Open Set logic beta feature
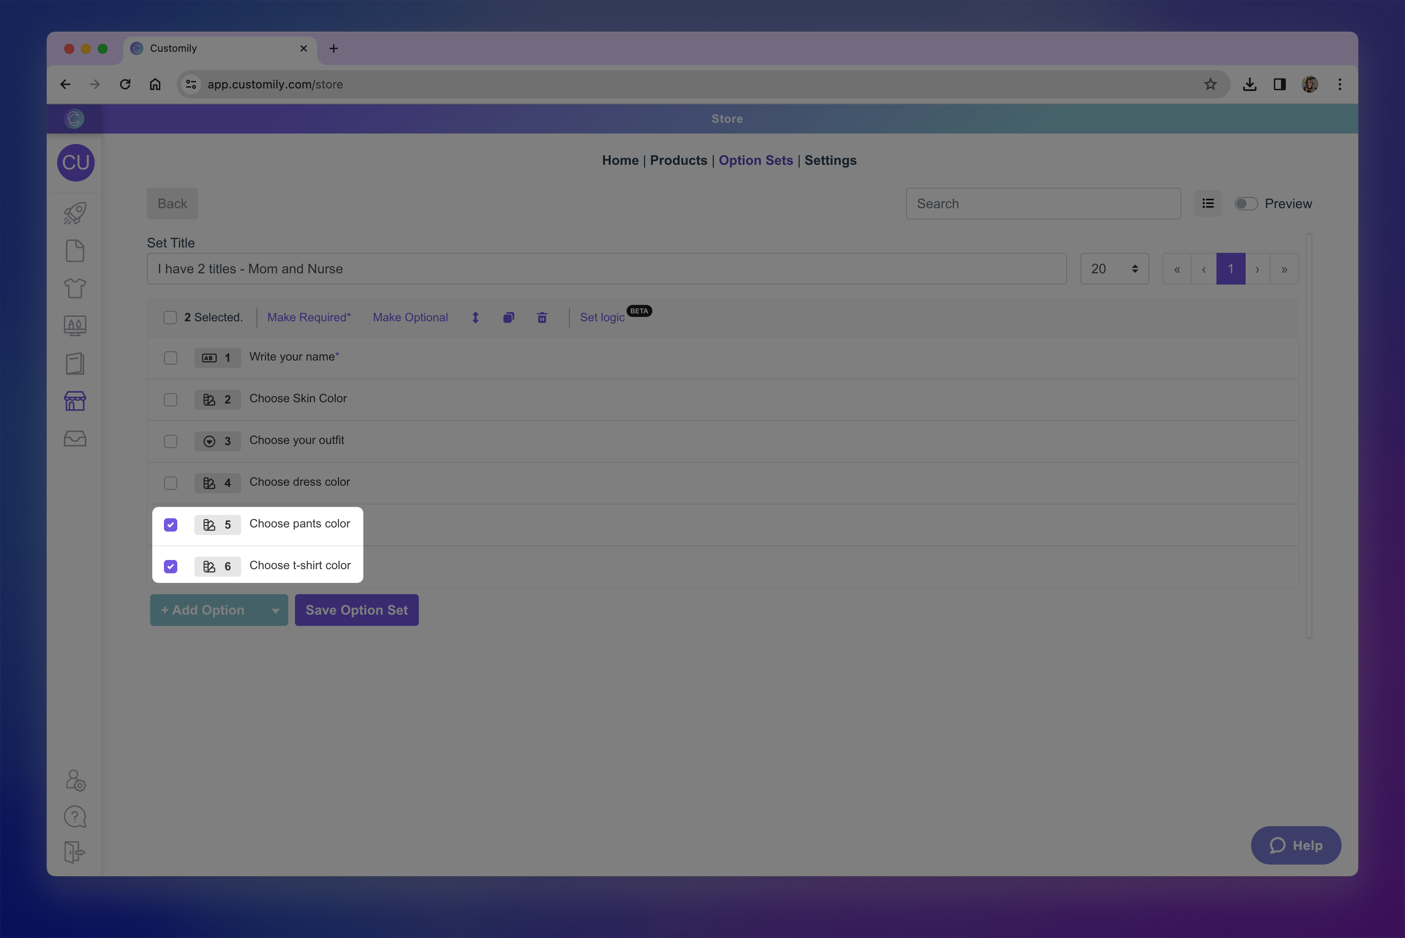 (602, 317)
